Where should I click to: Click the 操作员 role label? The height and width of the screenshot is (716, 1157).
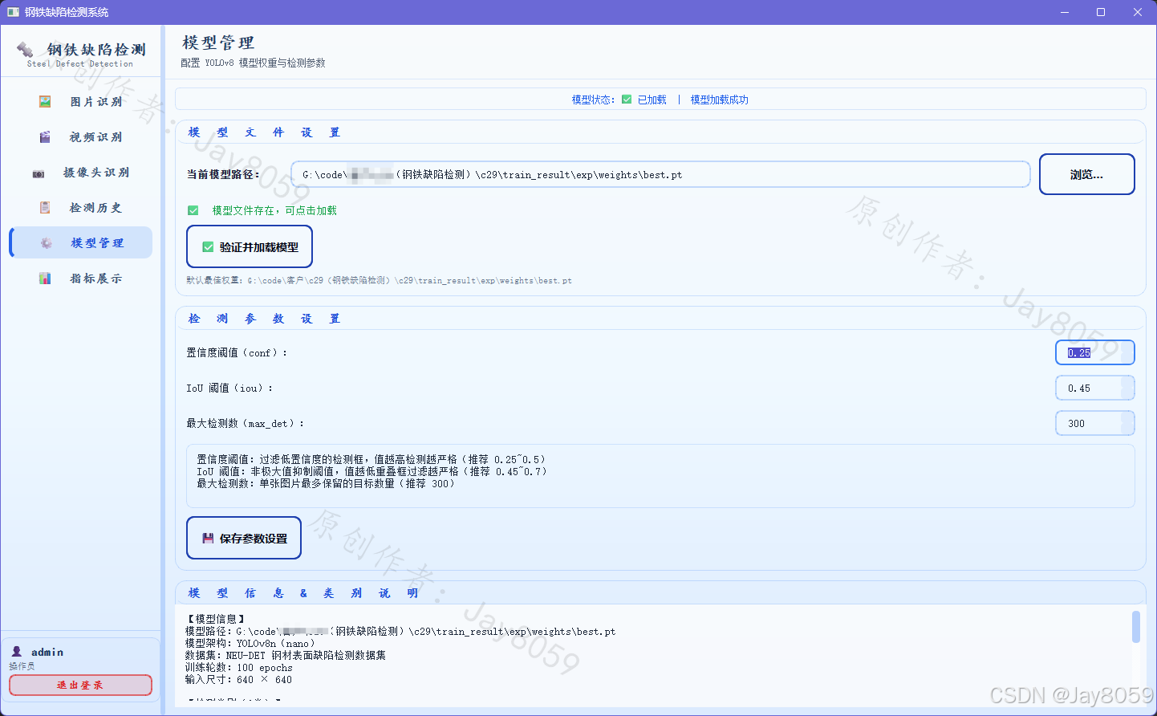(22, 666)
